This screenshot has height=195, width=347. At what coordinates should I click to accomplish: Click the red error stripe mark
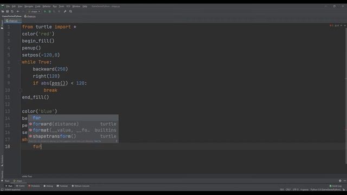[x=346, y=129]
